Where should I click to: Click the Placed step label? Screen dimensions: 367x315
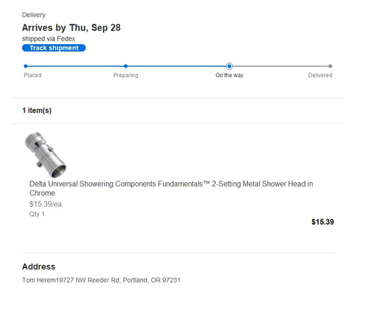[x=32, y=75]
